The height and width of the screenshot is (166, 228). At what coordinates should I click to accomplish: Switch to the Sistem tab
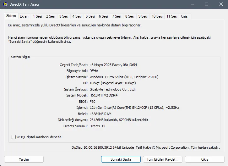pyautogui.click(x=11, y=16)
